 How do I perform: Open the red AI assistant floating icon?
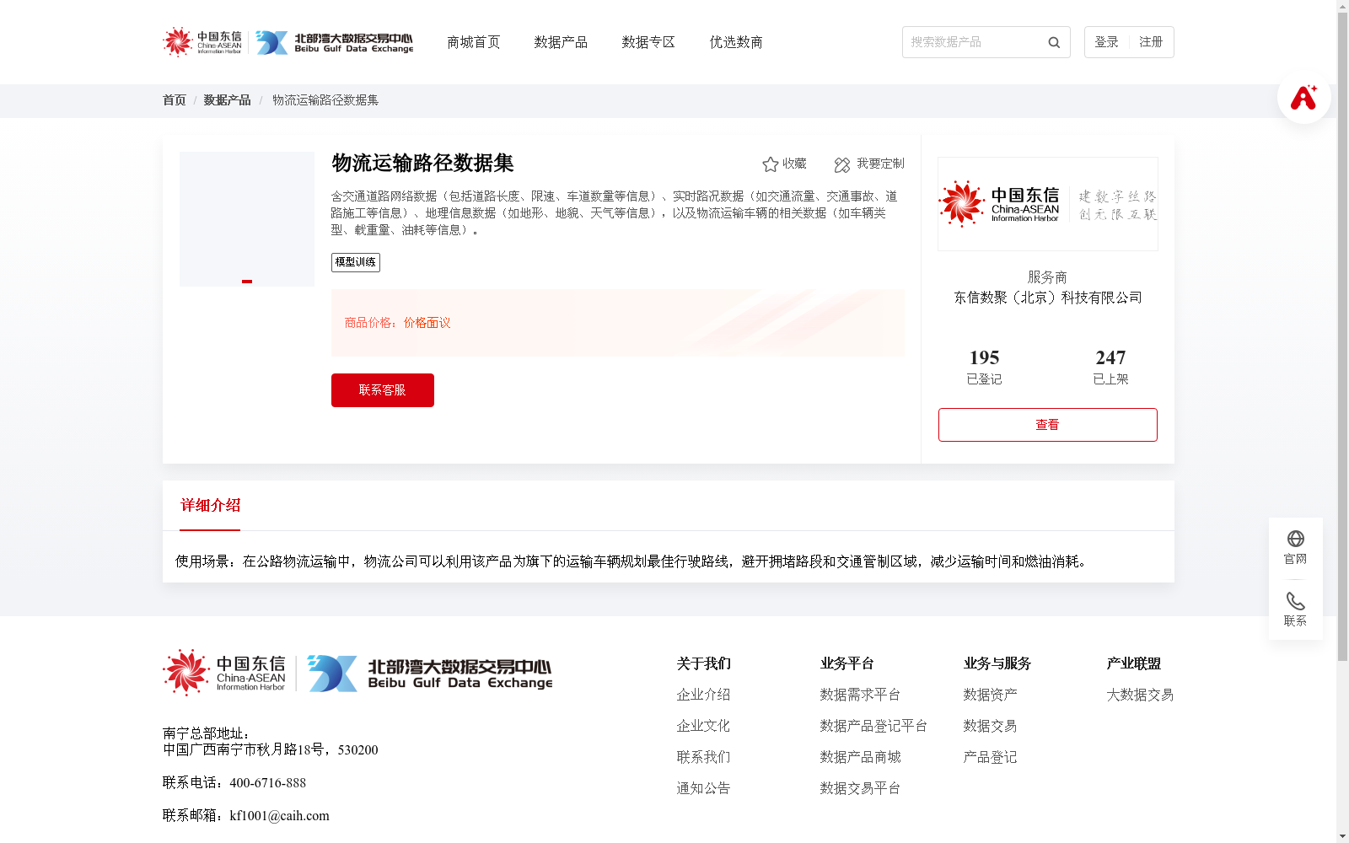click(x=1303, y=97)
